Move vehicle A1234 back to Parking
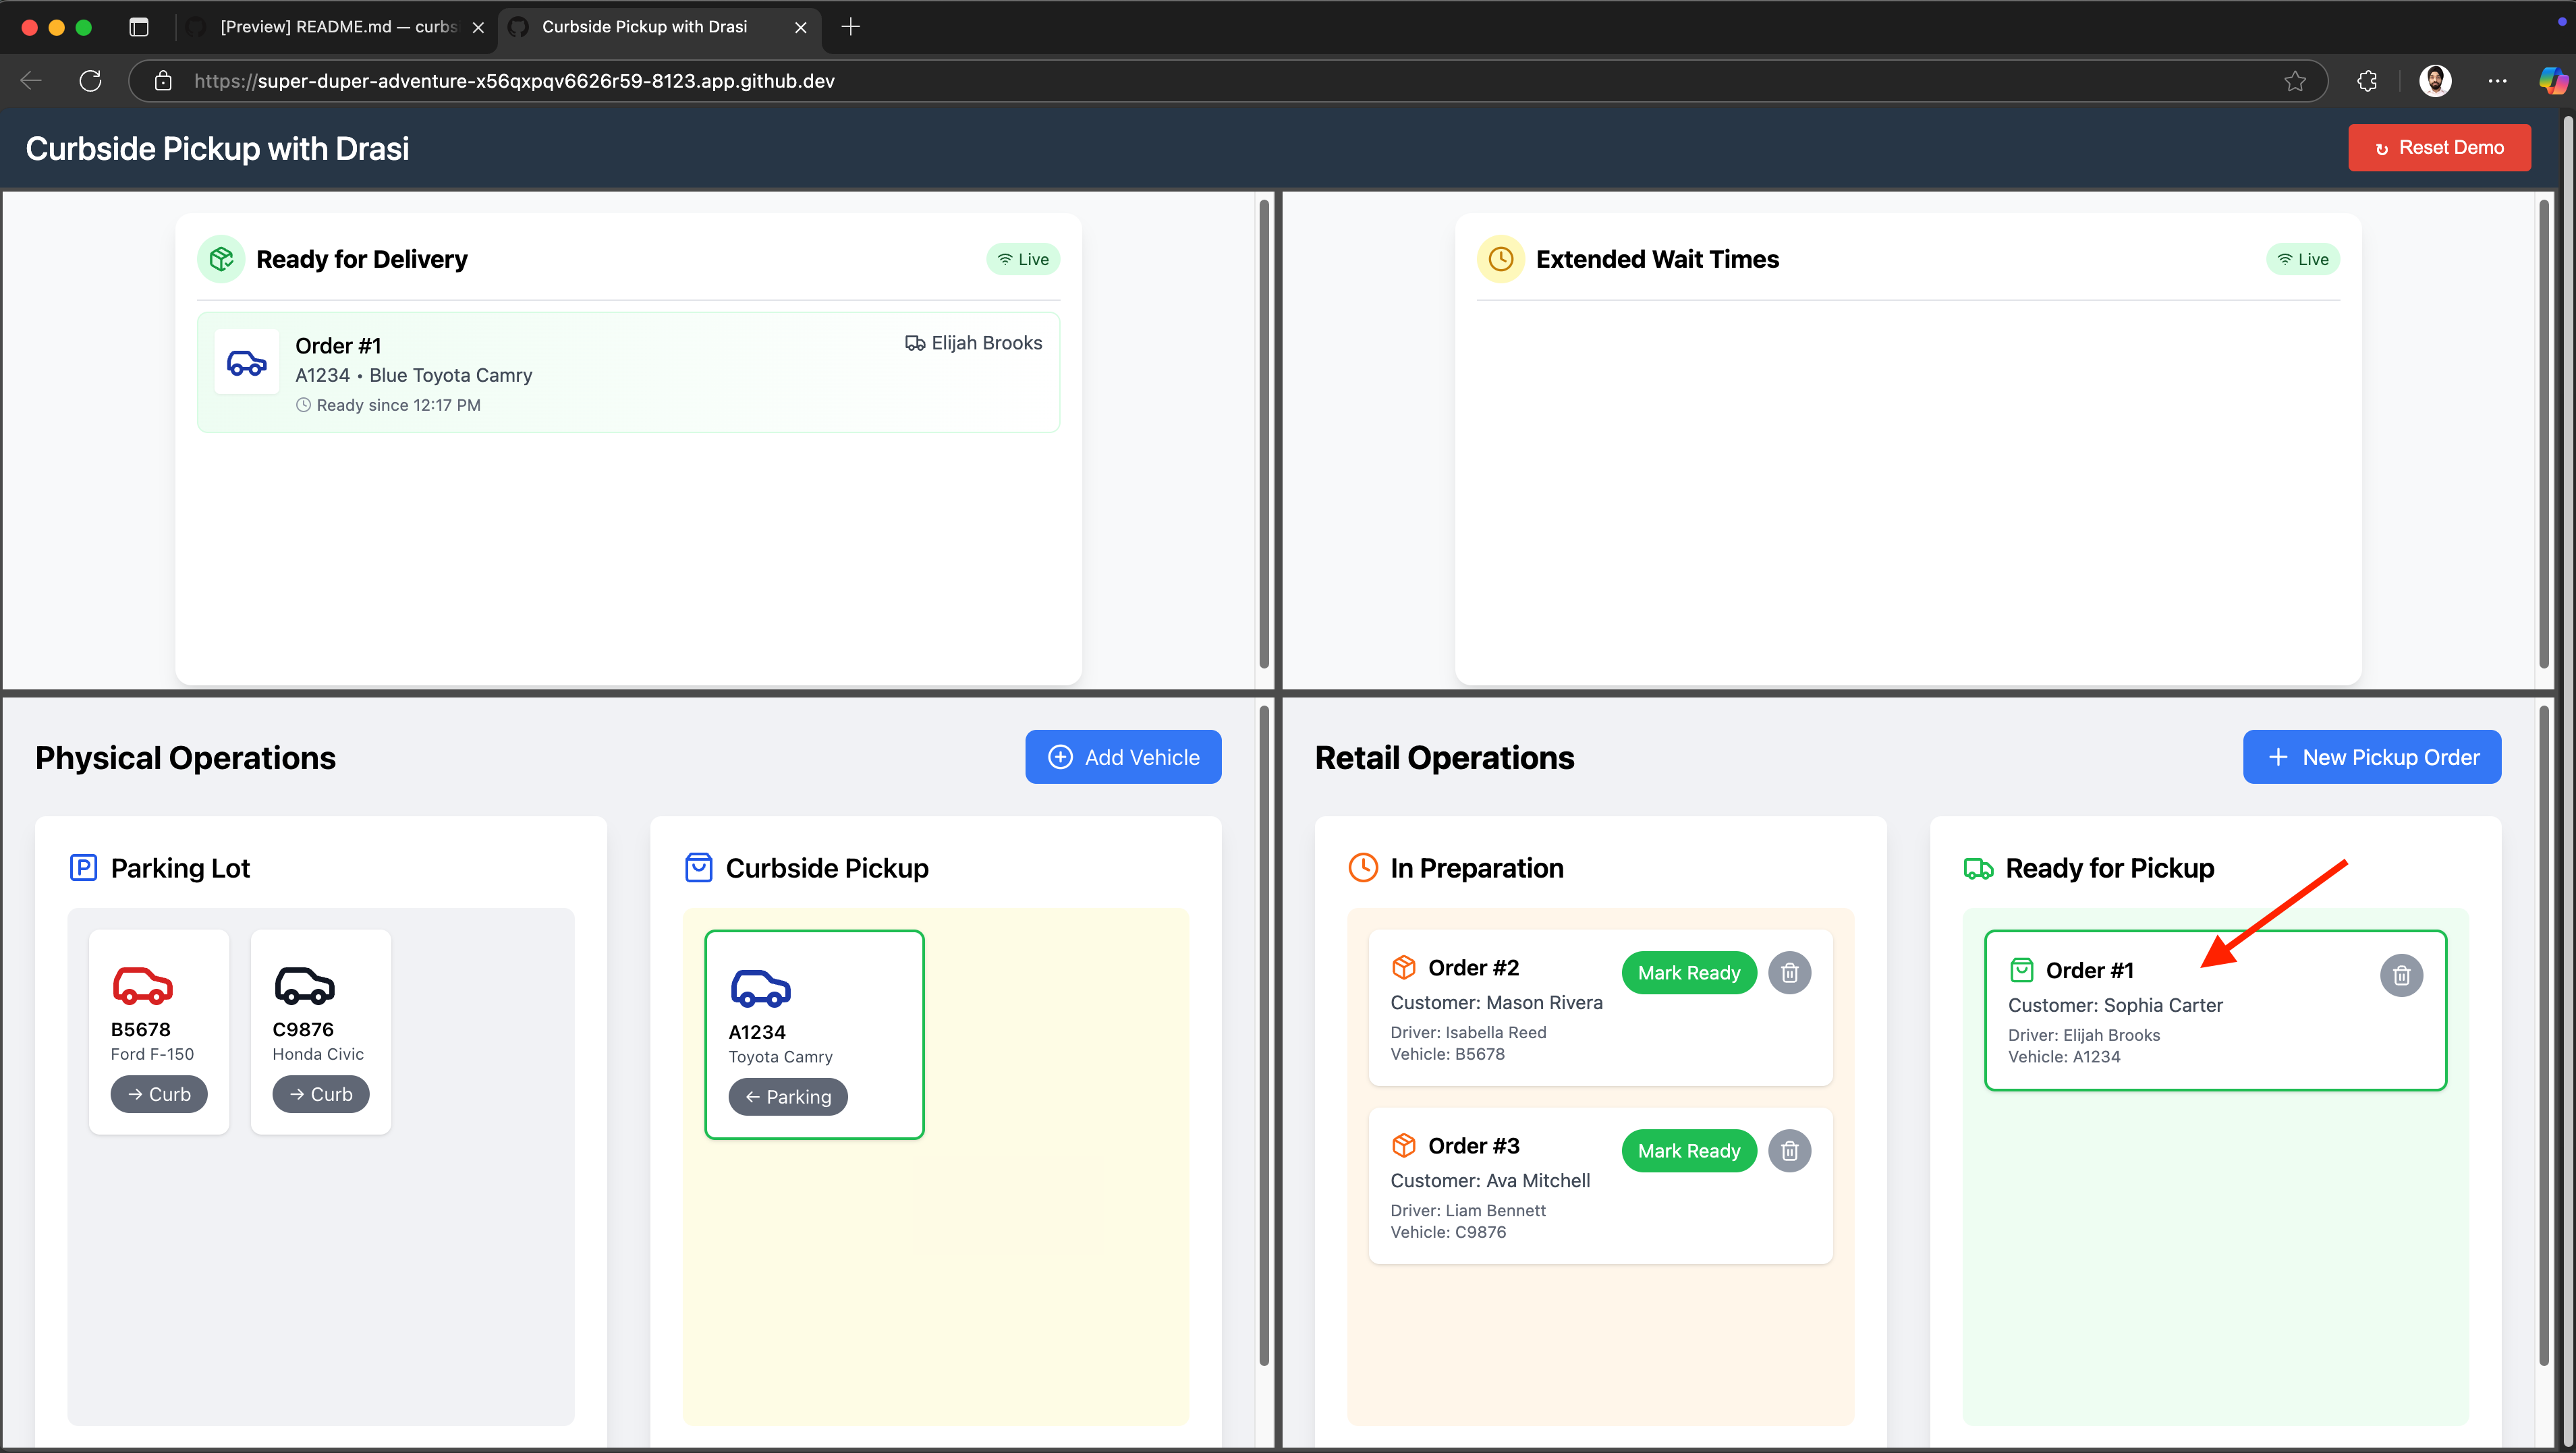 788,1096
